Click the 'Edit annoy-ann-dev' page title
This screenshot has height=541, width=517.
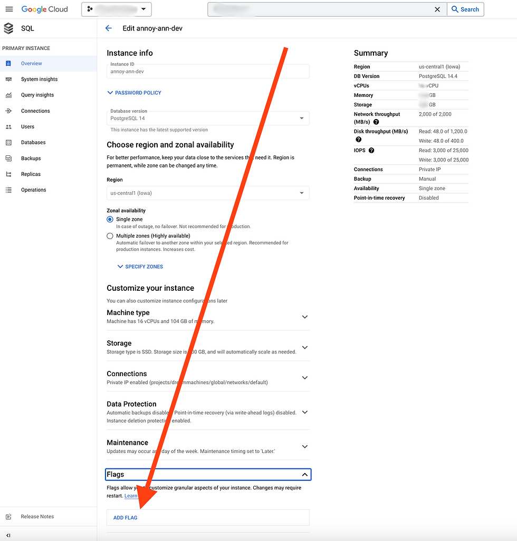tap(152, 28)
